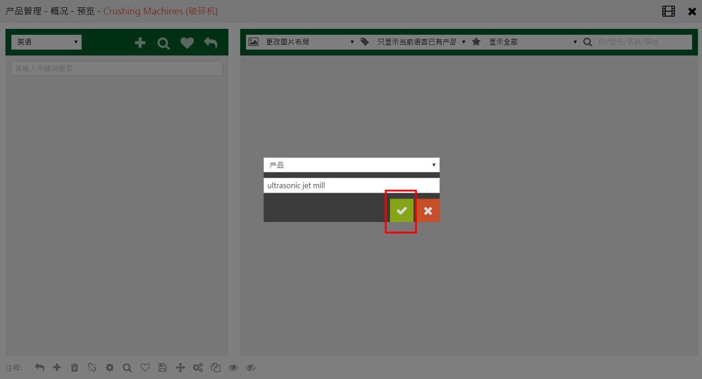Click the heart icon in left panel header
The image size is (702, 379).
[x=187, y=43]
